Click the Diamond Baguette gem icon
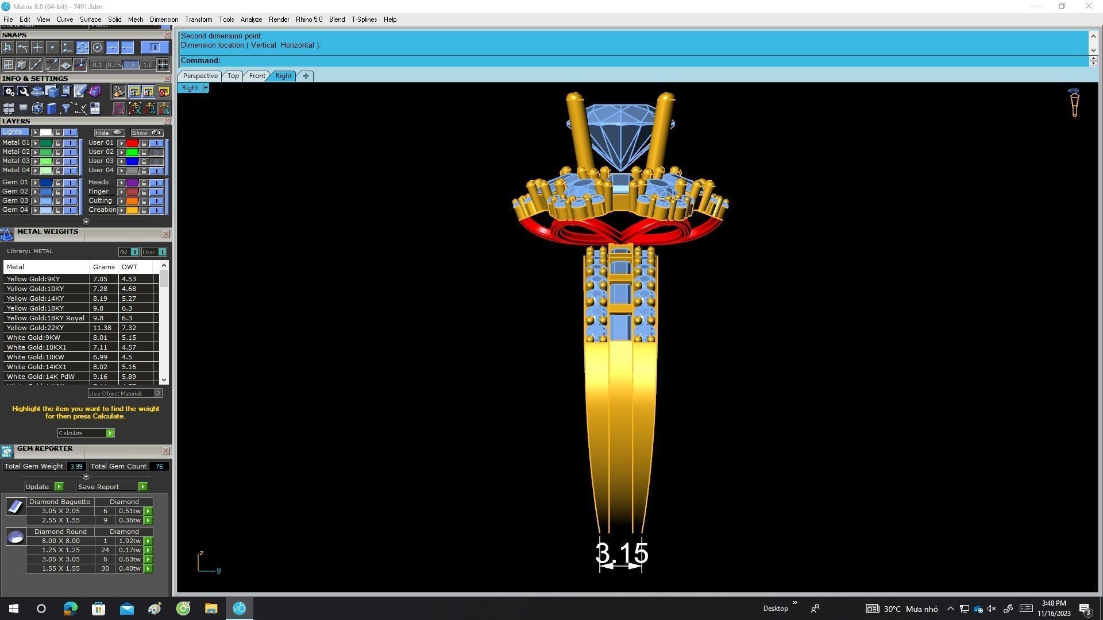 [16, 506]
